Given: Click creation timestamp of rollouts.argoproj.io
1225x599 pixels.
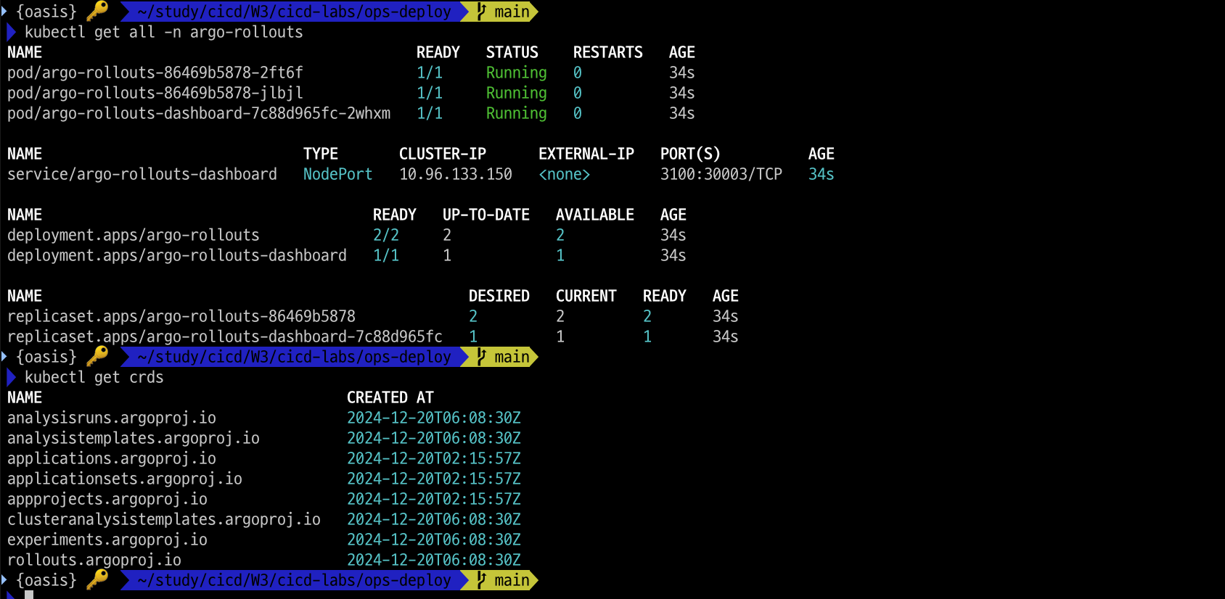Looking at the screenshot, I should 434,560.
